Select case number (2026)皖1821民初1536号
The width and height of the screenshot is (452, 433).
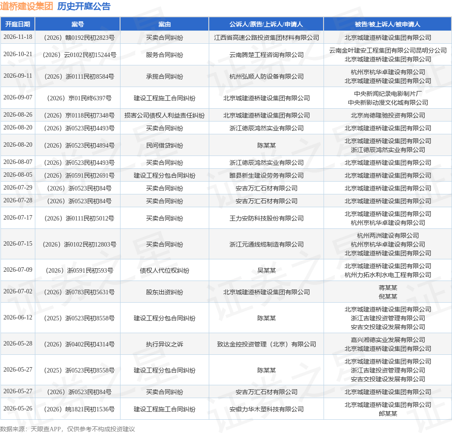click(79, 409)
